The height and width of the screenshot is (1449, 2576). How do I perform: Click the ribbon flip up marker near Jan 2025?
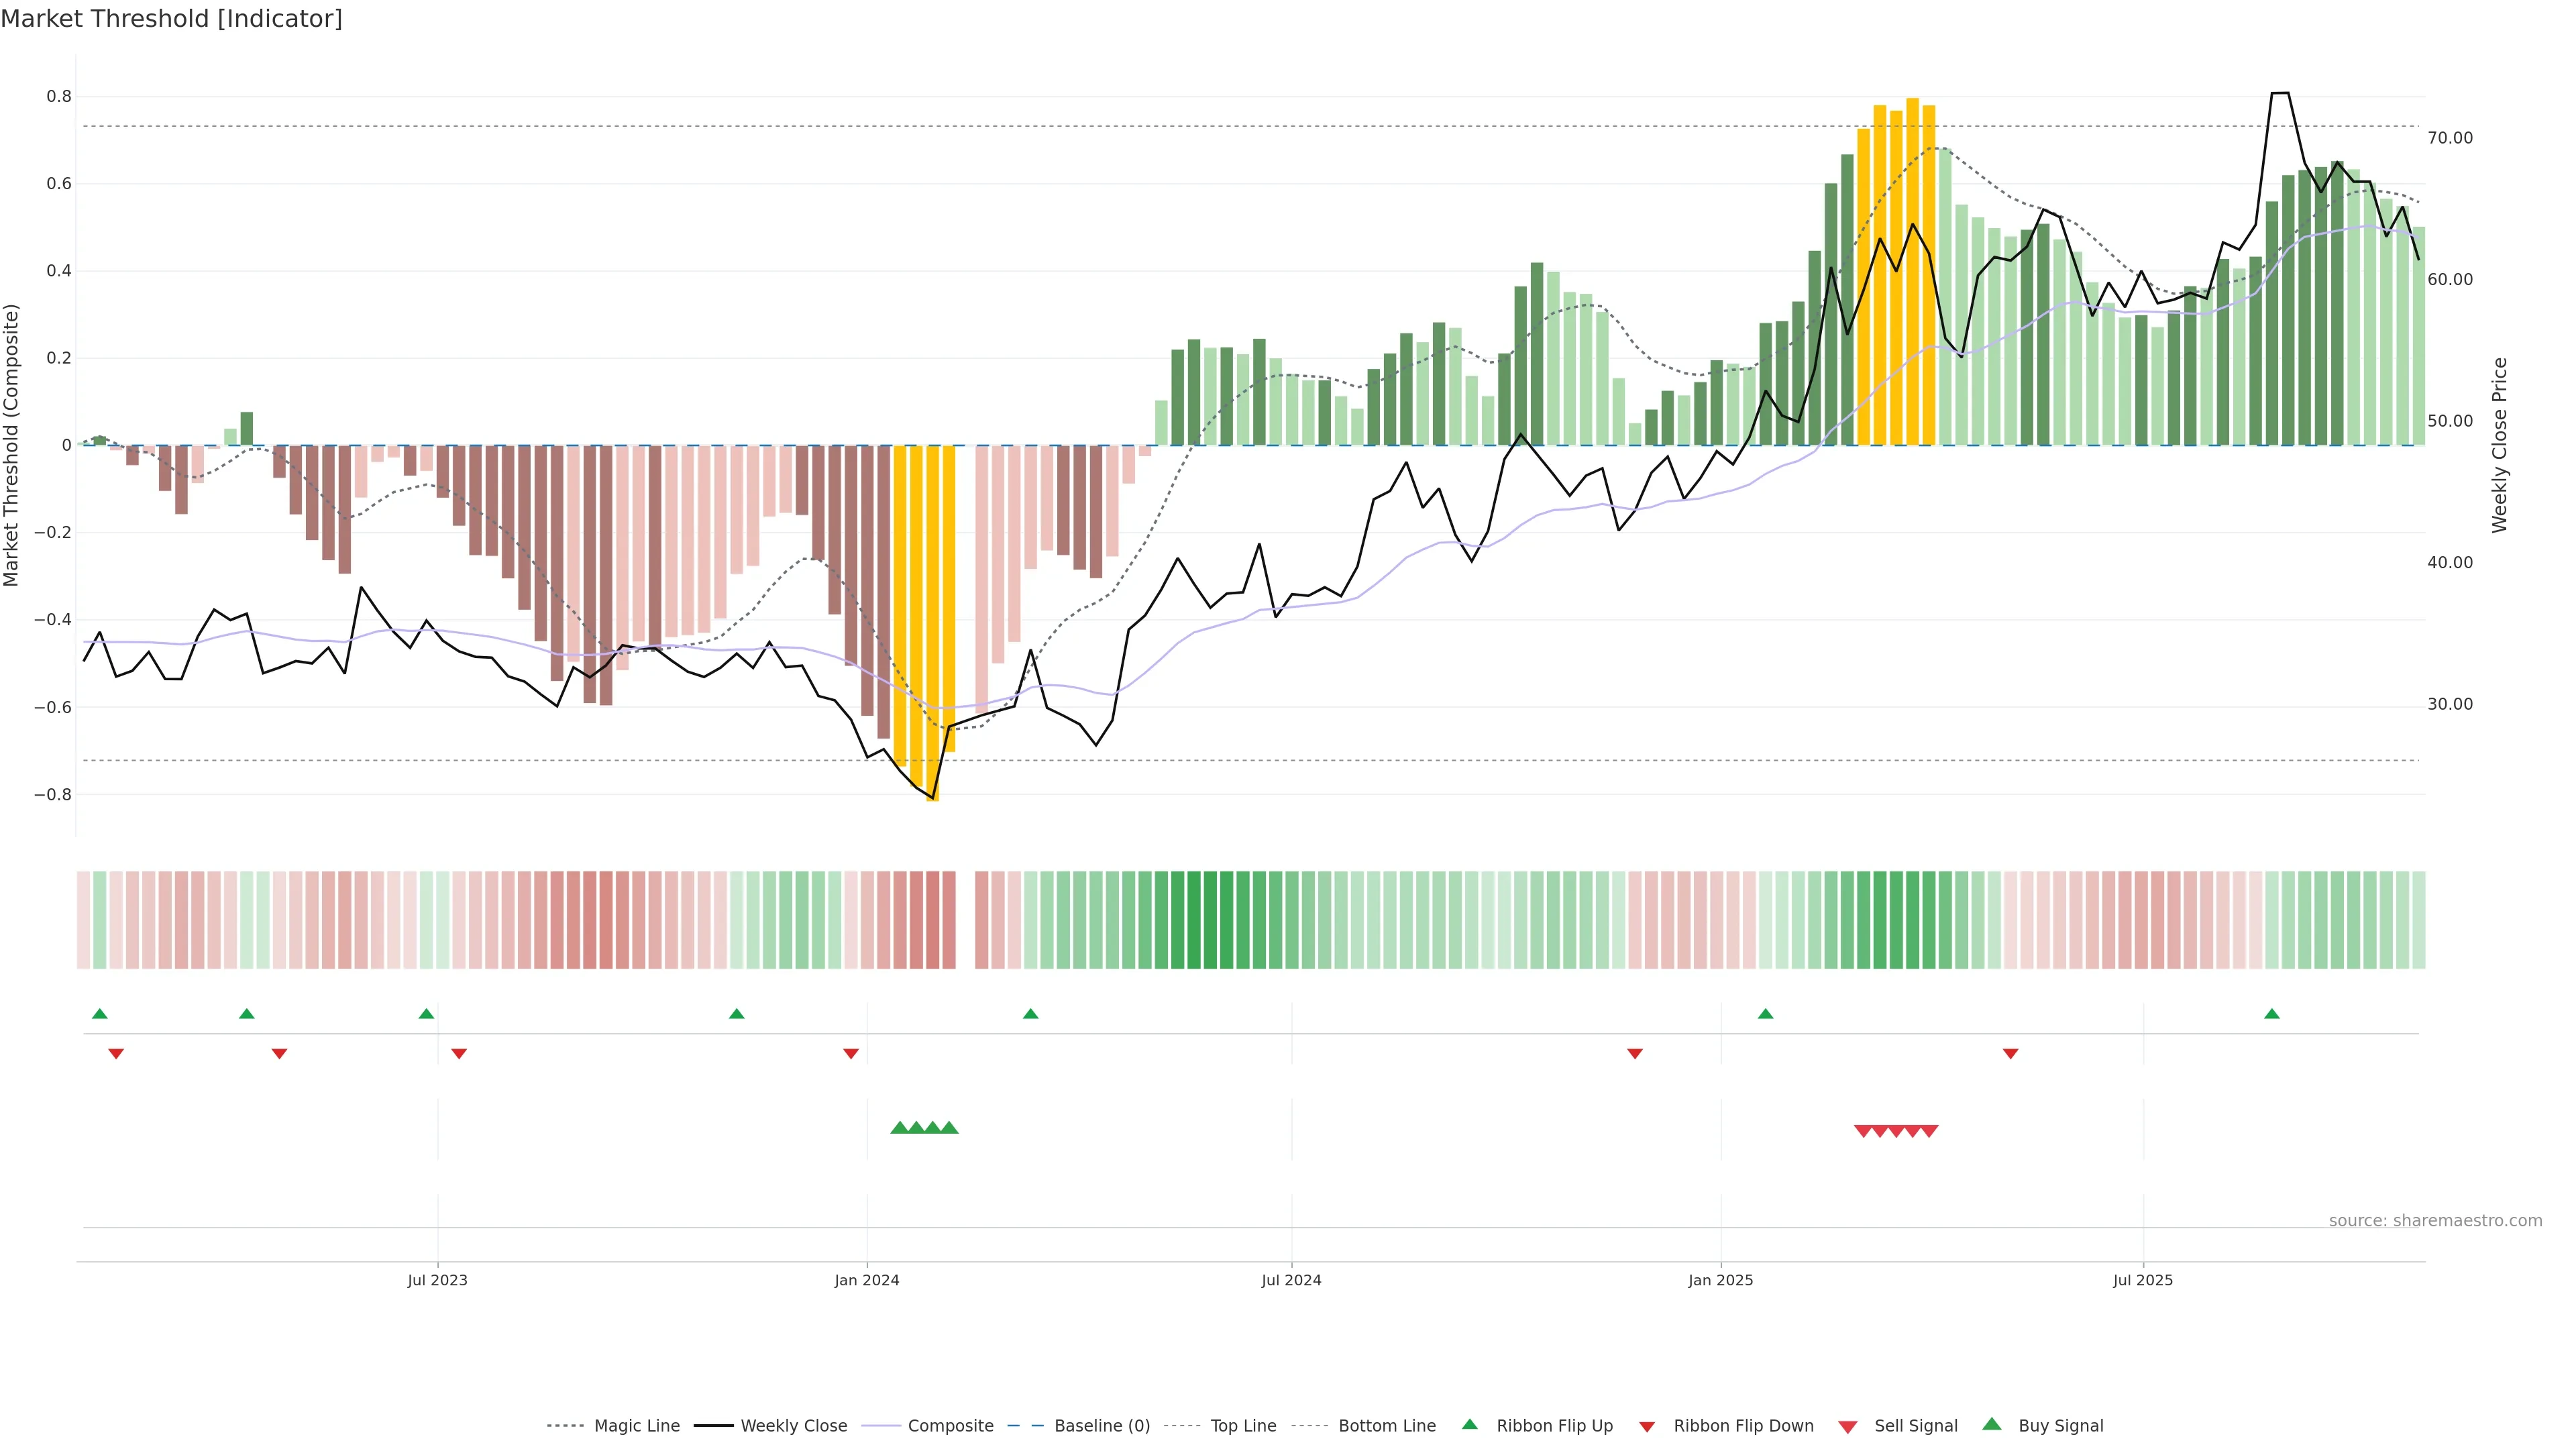click(x=1765, y=1014)
